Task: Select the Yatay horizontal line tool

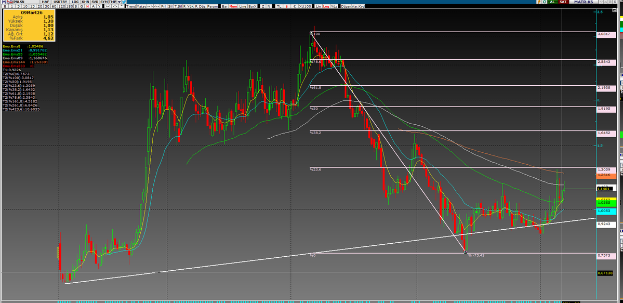Action: click(x=141, y=6)
